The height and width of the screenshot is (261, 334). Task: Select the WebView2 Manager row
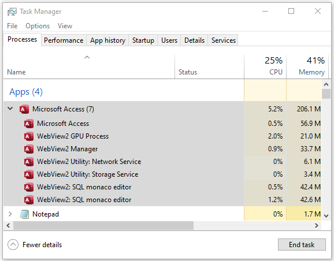click(x=162, y=149)
